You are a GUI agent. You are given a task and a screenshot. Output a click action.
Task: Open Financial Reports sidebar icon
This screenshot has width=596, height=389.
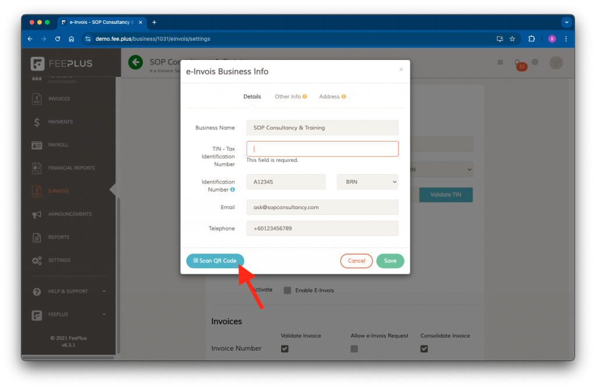pos(37,168)
